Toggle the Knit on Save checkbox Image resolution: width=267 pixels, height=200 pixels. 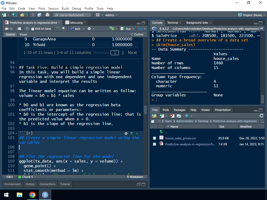point(33,29)
